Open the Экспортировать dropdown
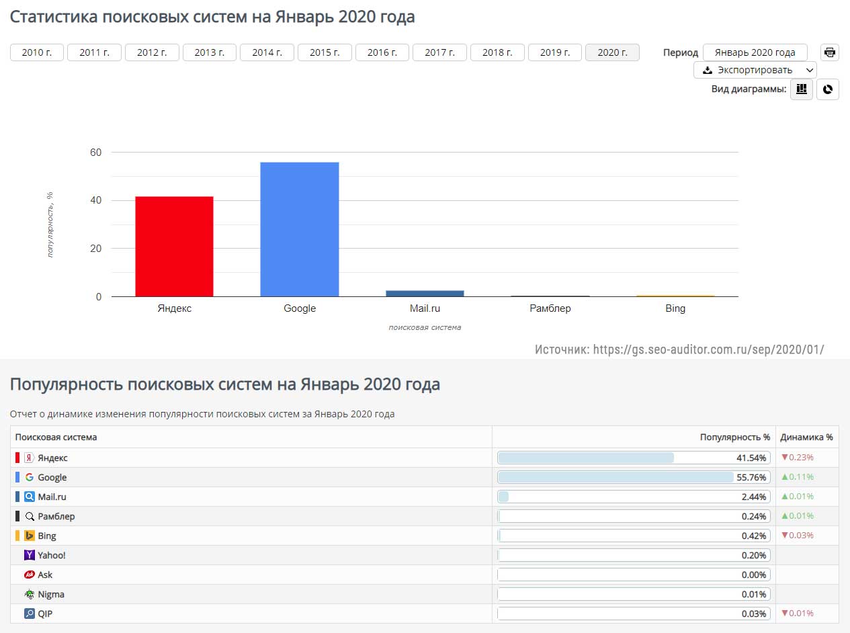850x633 pixels. (x=755, y=70)
